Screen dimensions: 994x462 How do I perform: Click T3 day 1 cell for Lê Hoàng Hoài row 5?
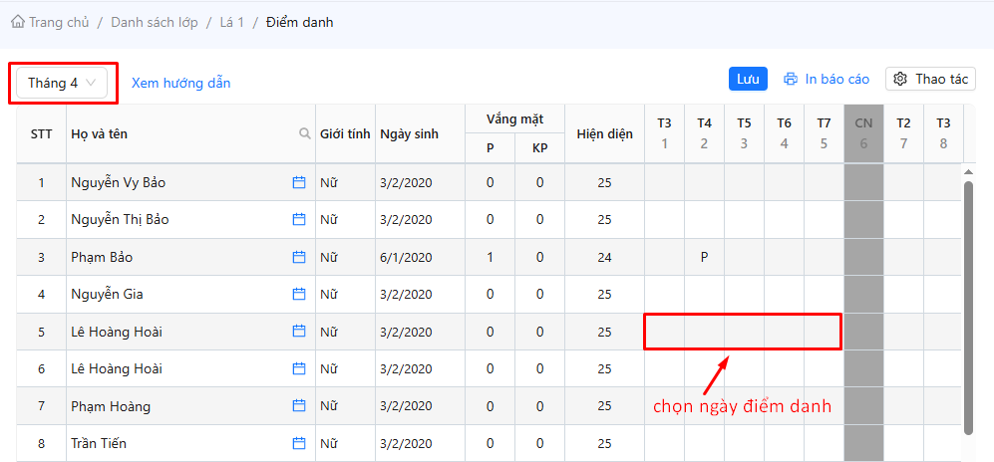(664, 332)
